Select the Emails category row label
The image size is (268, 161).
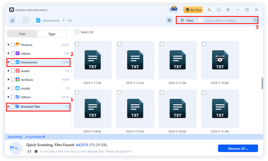(25, 88)
